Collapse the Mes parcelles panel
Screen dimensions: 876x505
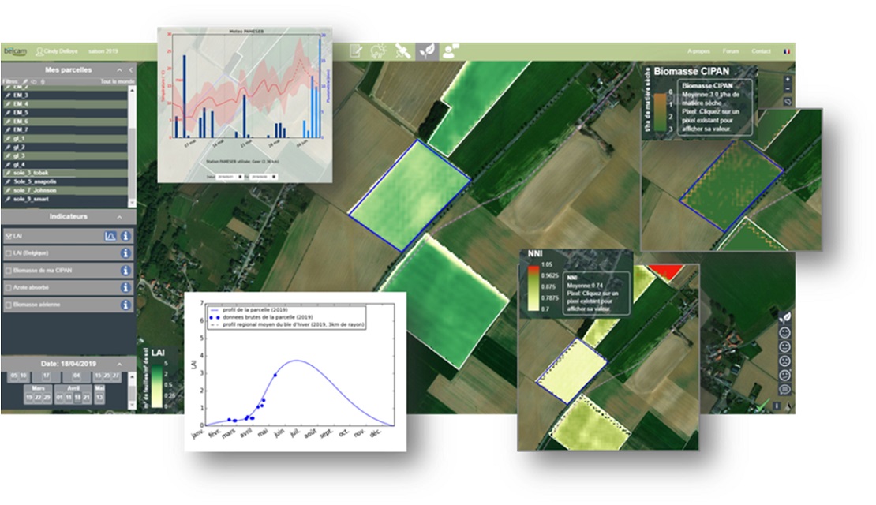pyautogui.click(x=119, y=70)
